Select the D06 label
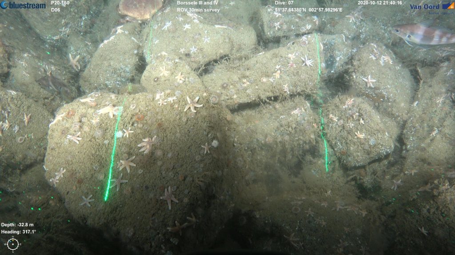455x255 pixels. (x=56, y=10)
